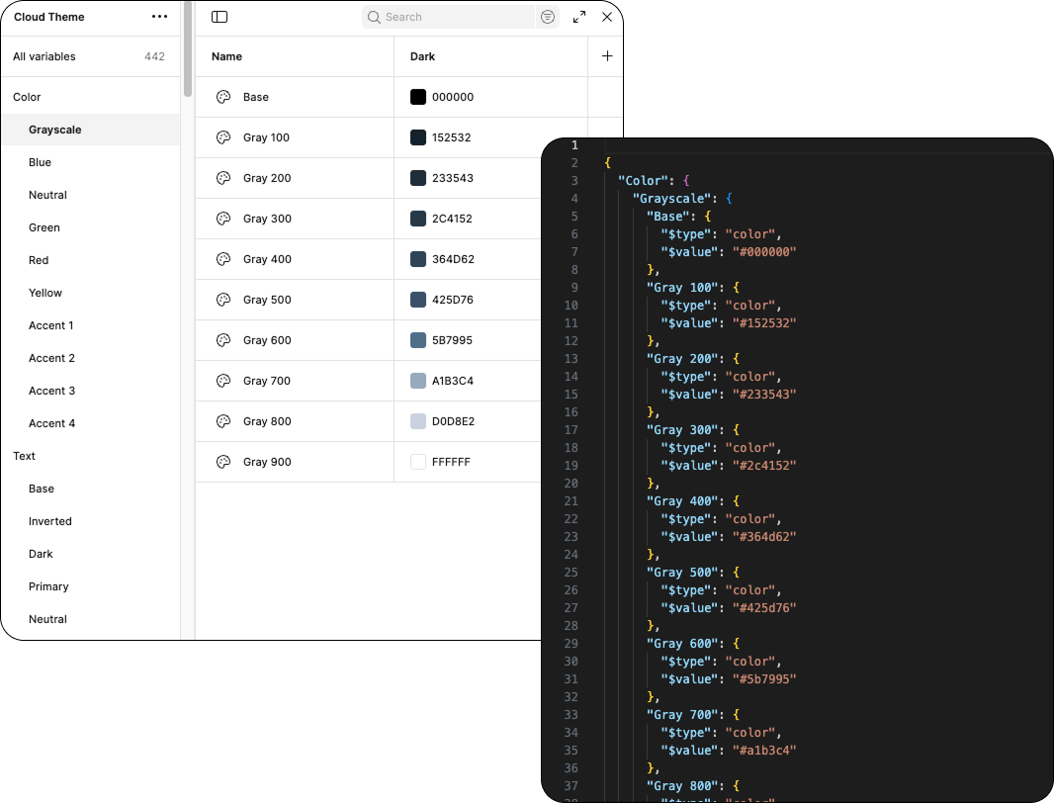Screen dimensions: 1054x803
Task: Select the Accent 3 color group
Action: (x=51, y=391)
